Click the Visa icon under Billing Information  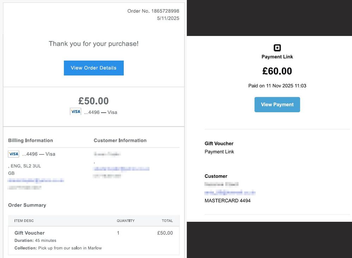[13, 154]
